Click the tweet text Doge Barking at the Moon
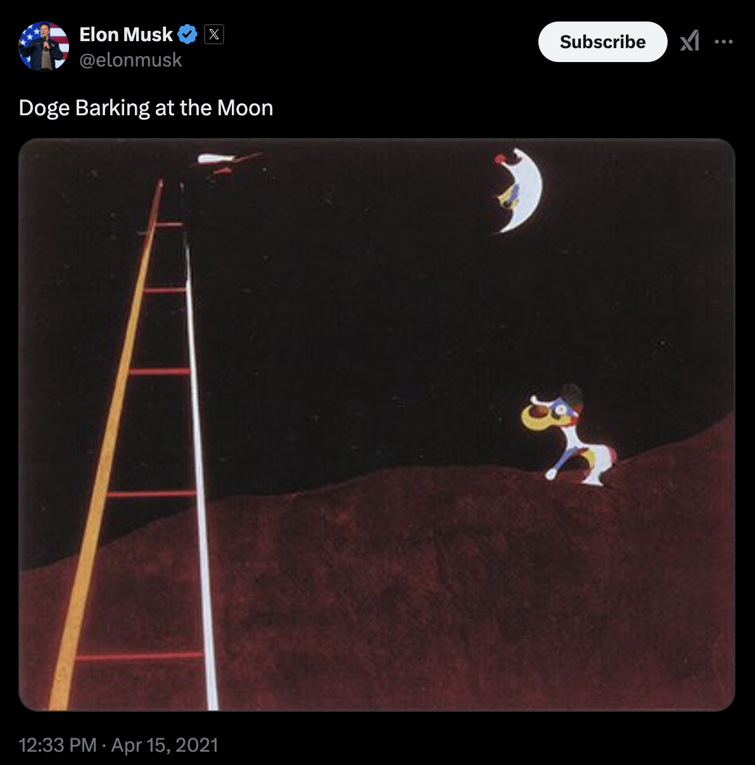 coord(146,108)
